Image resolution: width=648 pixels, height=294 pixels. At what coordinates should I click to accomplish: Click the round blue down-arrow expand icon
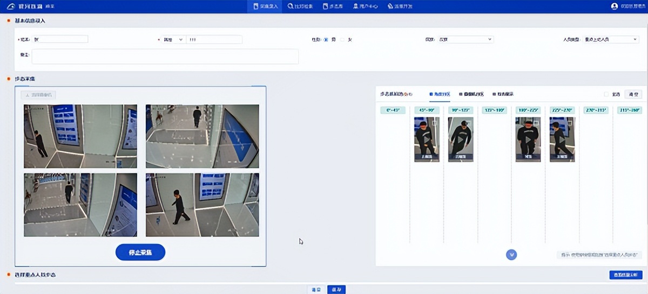click(x=511, y=255)
